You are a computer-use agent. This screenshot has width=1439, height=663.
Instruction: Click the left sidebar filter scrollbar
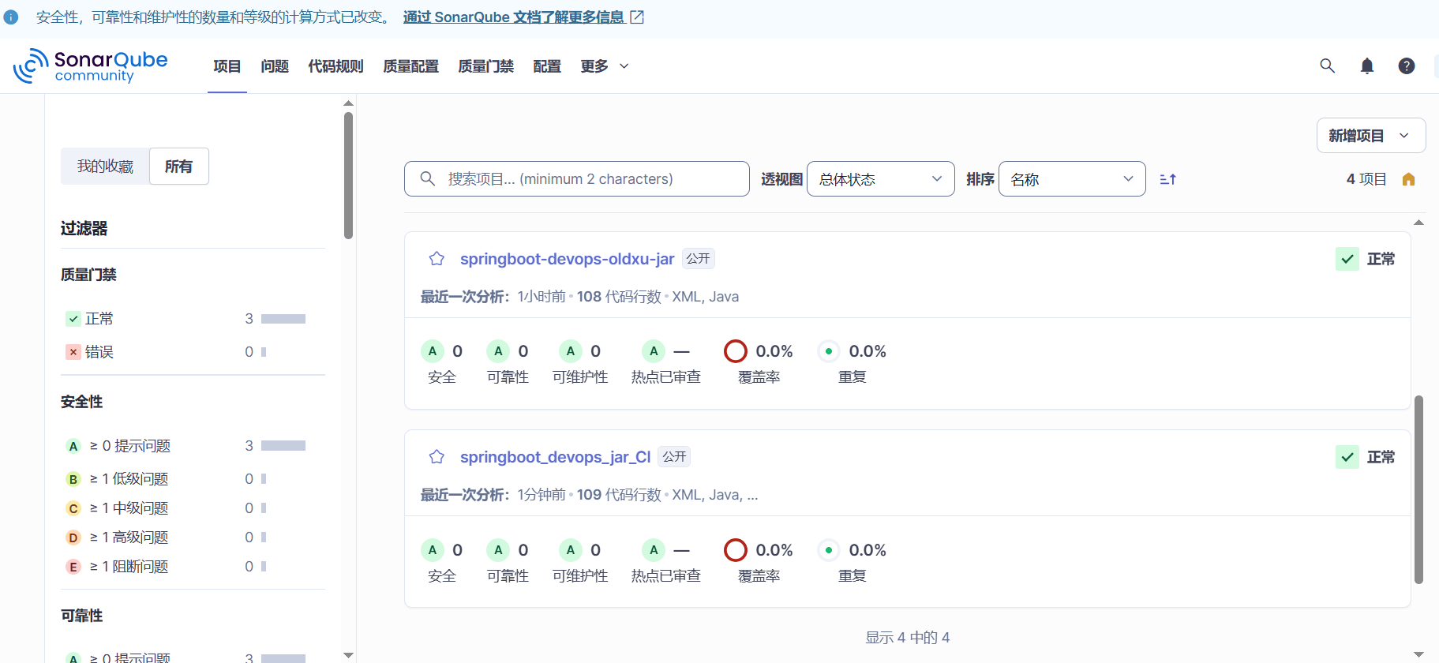coord(348,175)
